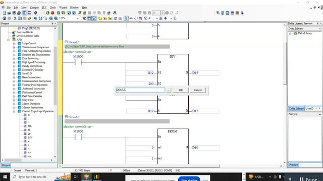Click the ladder editor horizontal scrollbar

[141, 166]
